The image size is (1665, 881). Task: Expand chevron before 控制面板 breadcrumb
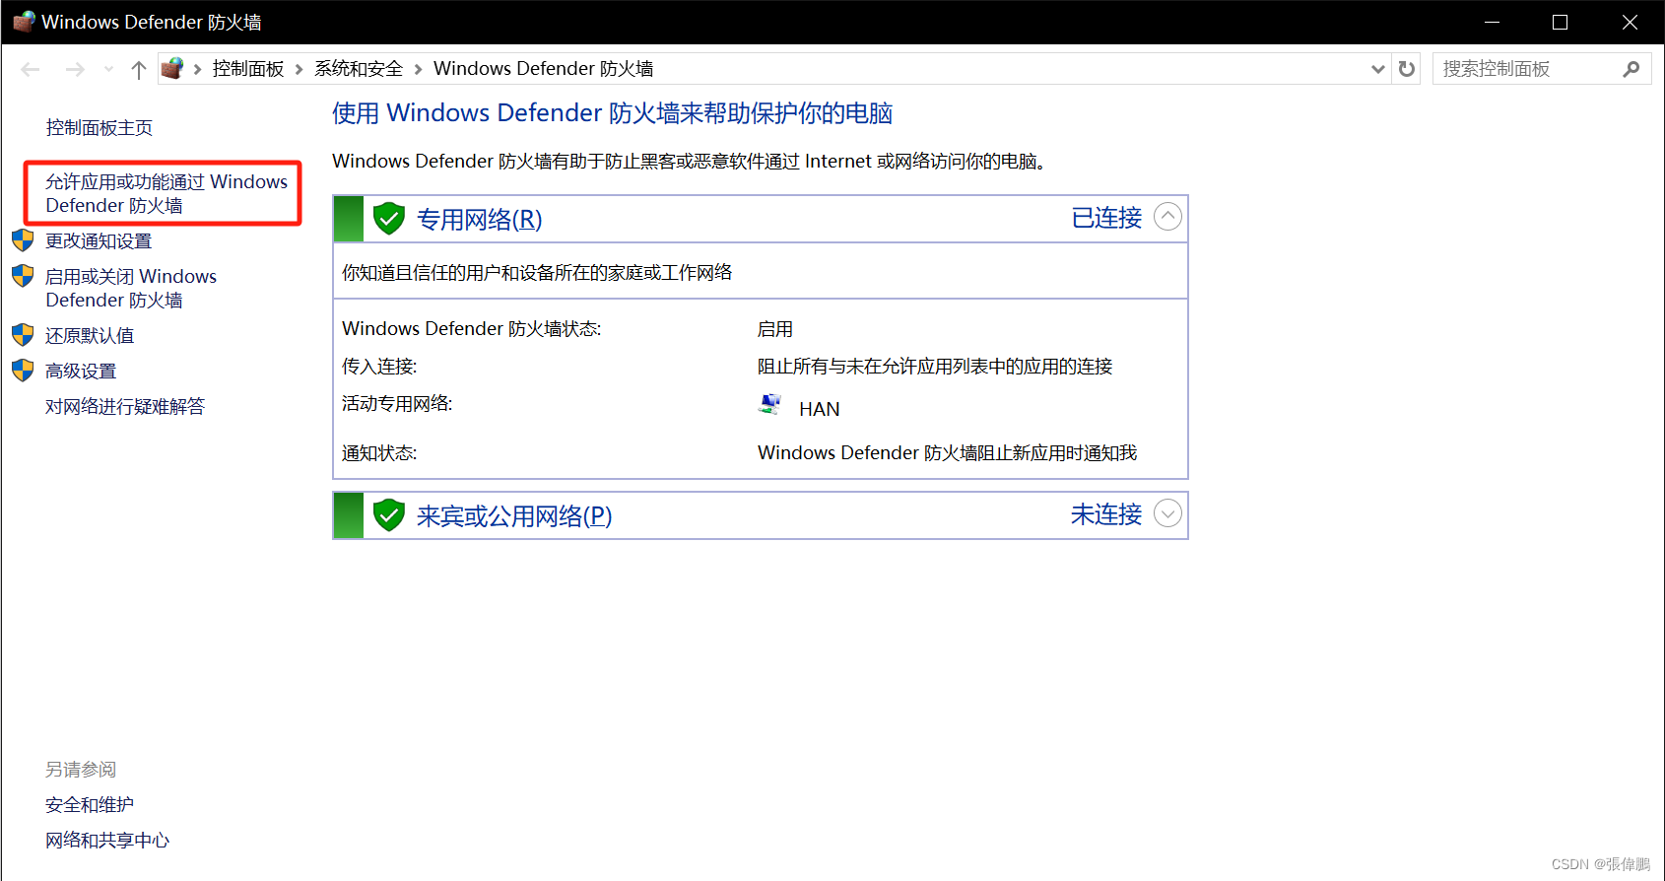point(197,69)
